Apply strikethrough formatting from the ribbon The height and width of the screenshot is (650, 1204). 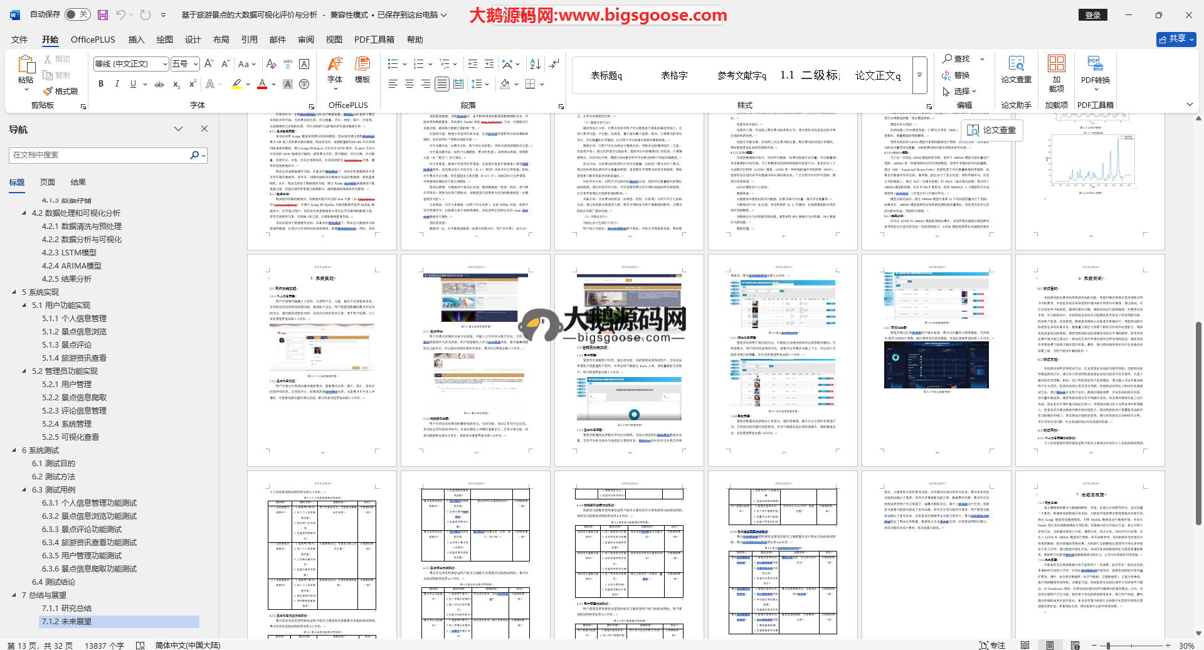(159, 84)
